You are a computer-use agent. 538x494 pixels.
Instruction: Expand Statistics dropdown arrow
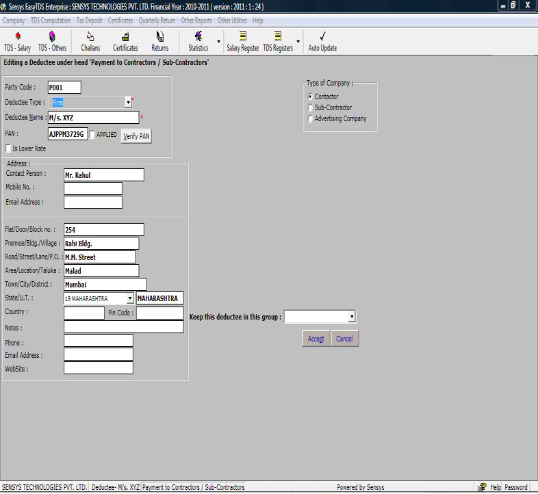(218, 42)
